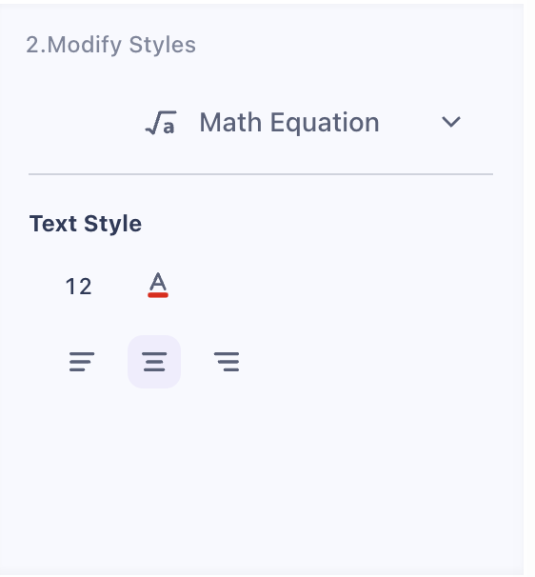Viewport: 535px width, 577px height.
Task: Click the downward chevron arrow
Action: pos(450,122)
